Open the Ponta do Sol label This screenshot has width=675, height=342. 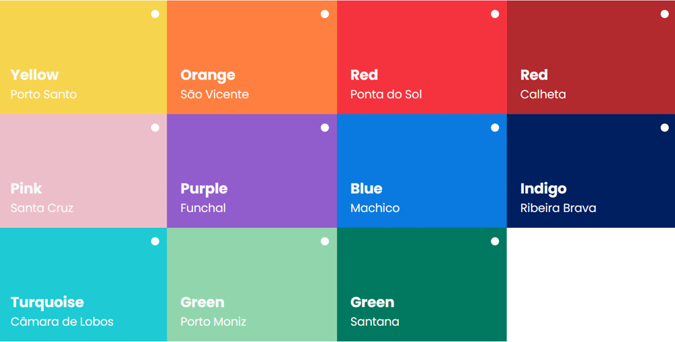386,94
